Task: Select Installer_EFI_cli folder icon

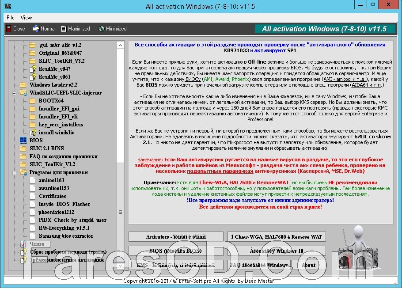Action: tap(32, 117)
